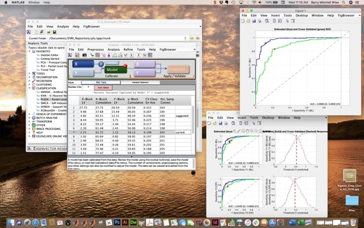Select DataSet Editor under Favorites

click(x=49, y=55)
